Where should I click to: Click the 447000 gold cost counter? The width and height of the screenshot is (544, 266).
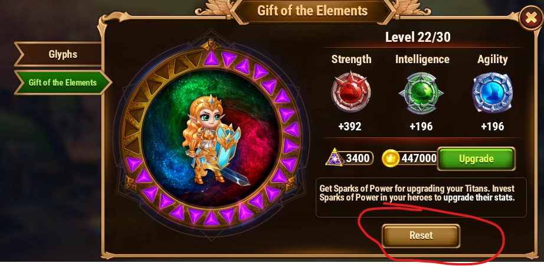pyautogui.click(x=419, y=159)
